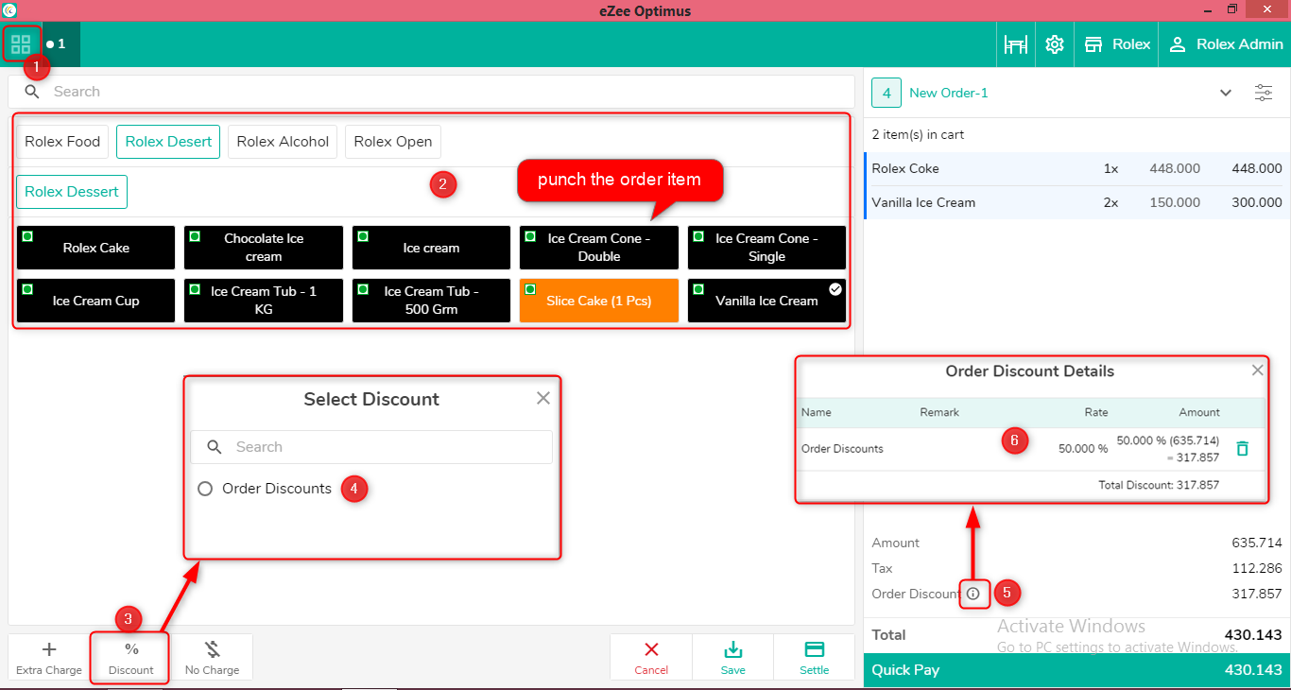Add Chocolate Ice cream to order

point(264,248)
